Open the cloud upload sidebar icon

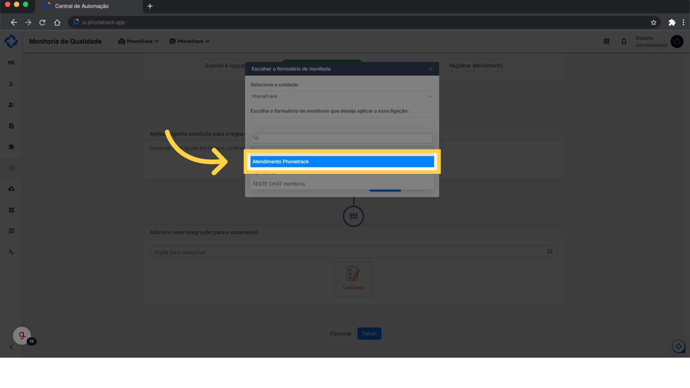point(11,189)
